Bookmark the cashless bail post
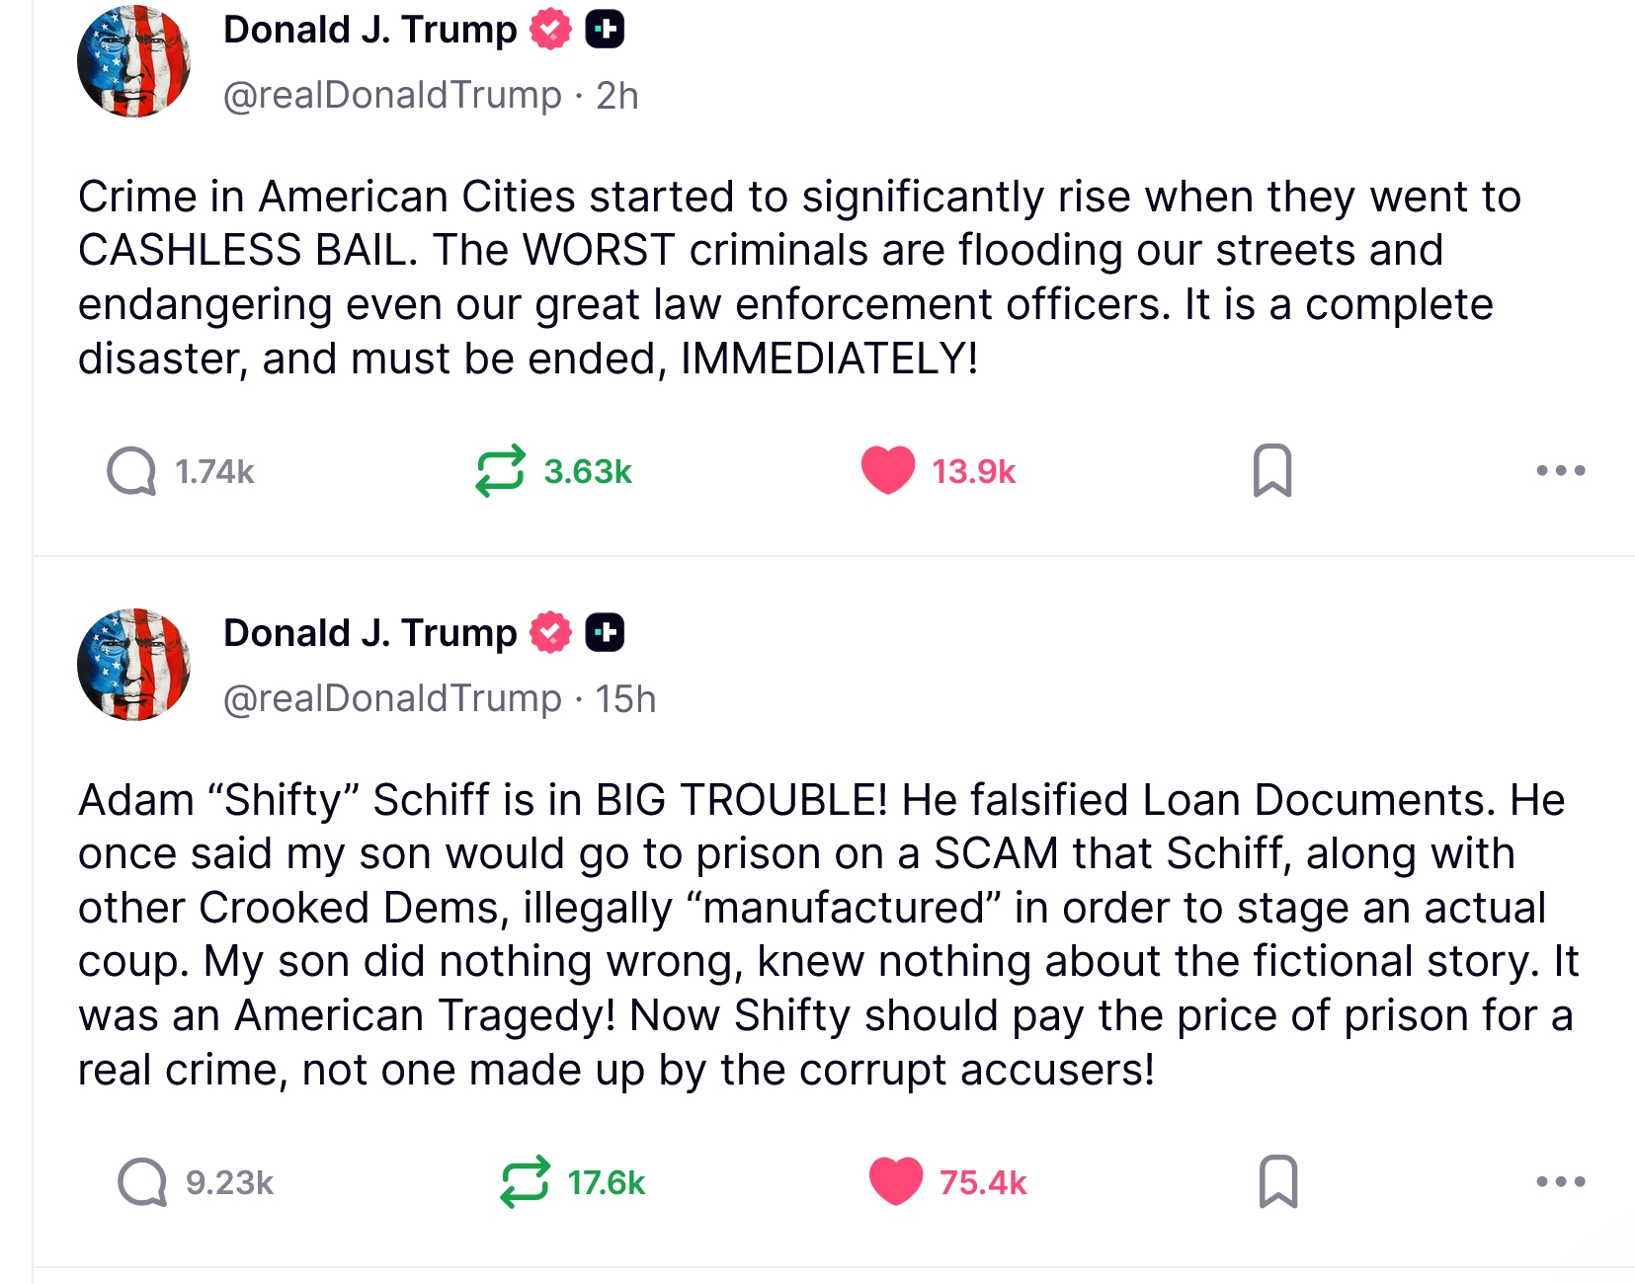 (1272, 470)
